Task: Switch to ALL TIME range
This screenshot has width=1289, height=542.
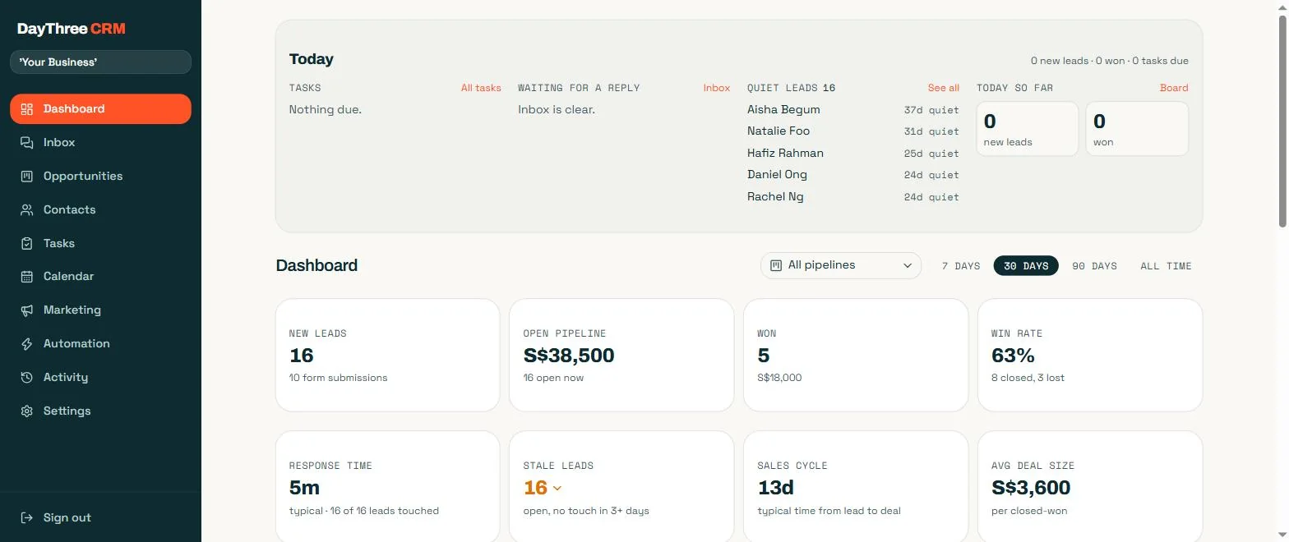Action: 1166,266
